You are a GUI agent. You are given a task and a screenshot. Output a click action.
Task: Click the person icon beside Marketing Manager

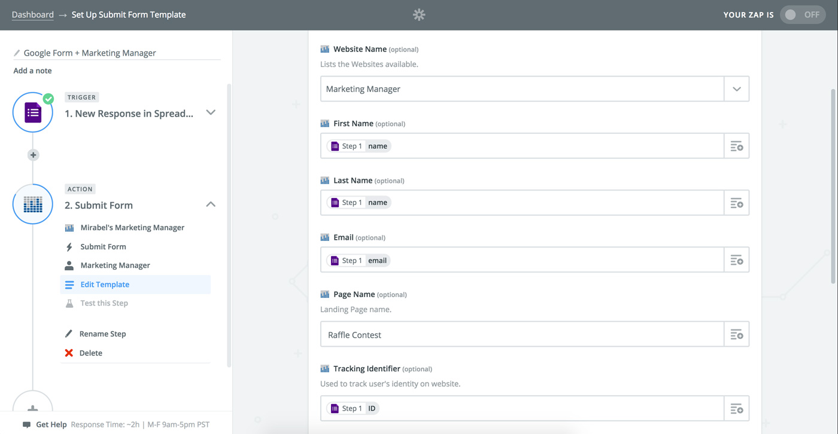click(69, 265)
